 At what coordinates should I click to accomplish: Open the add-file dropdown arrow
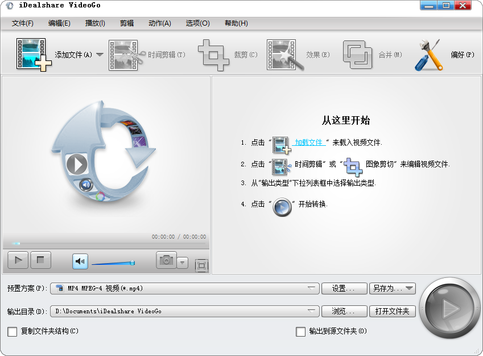100,54
